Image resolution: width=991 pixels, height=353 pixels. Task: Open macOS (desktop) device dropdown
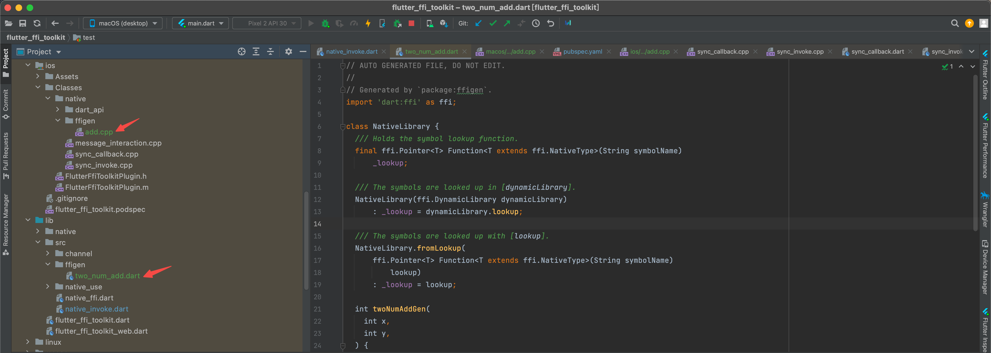click(x=123, y=24)
